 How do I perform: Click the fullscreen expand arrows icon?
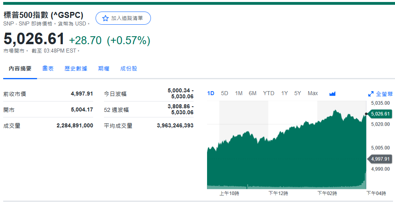(371, 94)
